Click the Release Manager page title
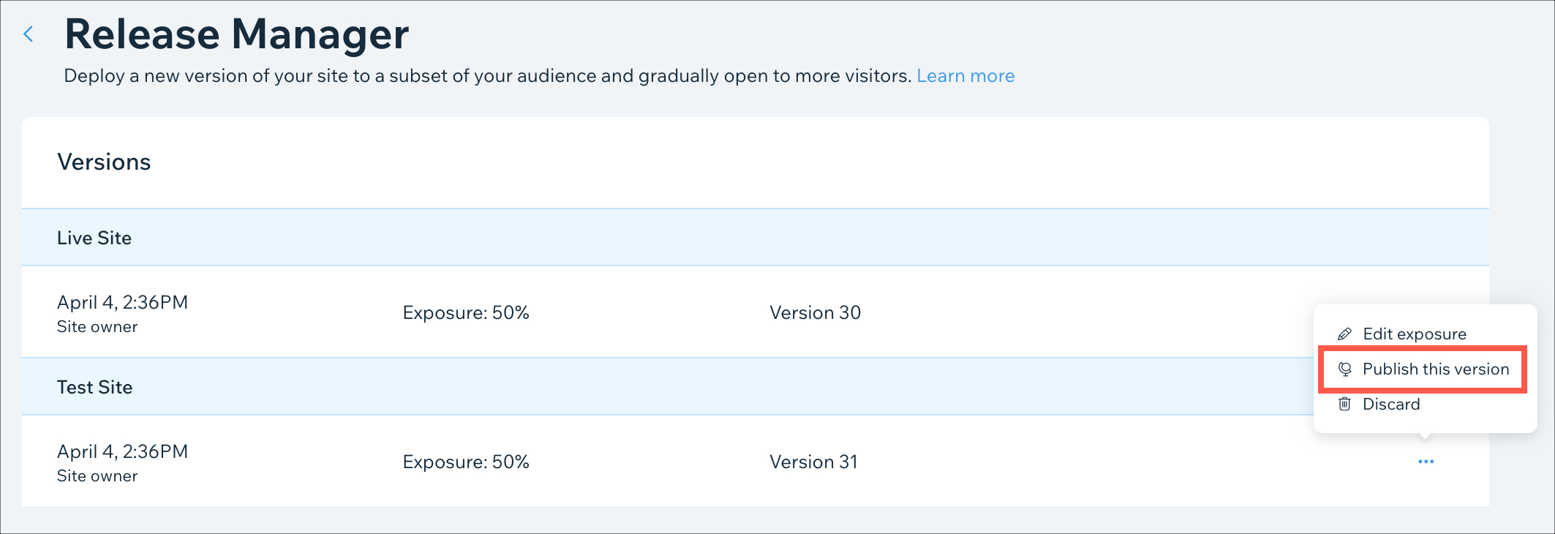This screenshot has width=1555, height=534. [236, 34]
